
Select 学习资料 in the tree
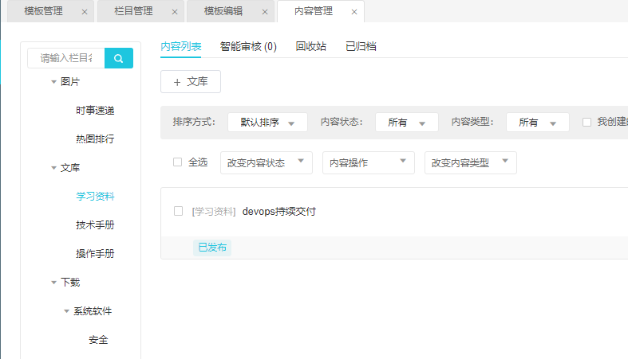[95, 197]
